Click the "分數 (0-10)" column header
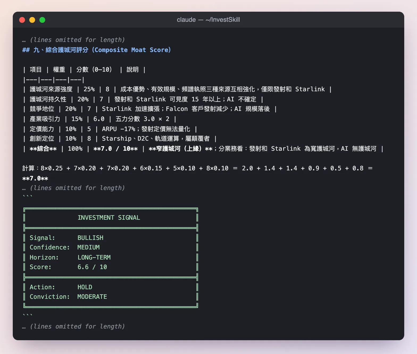The width and height of the screenshot is (417, 354). [x=94, y=70]
